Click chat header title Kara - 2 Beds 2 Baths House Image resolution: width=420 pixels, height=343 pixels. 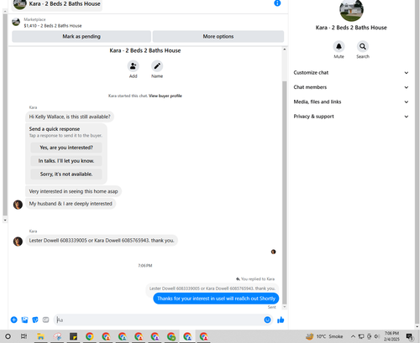click(x=65, y=3)
